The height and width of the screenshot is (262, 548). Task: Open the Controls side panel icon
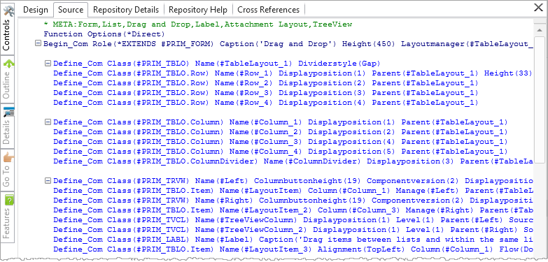click(x=8, y=11)
